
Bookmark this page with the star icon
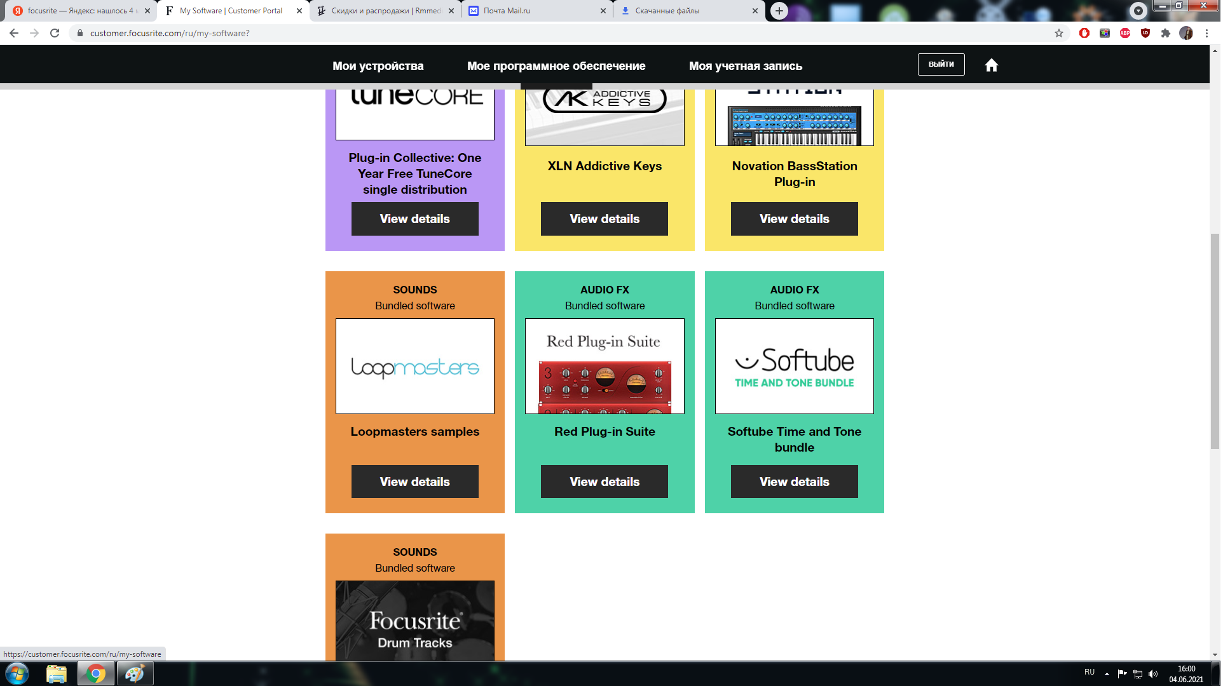[1060, 33]
